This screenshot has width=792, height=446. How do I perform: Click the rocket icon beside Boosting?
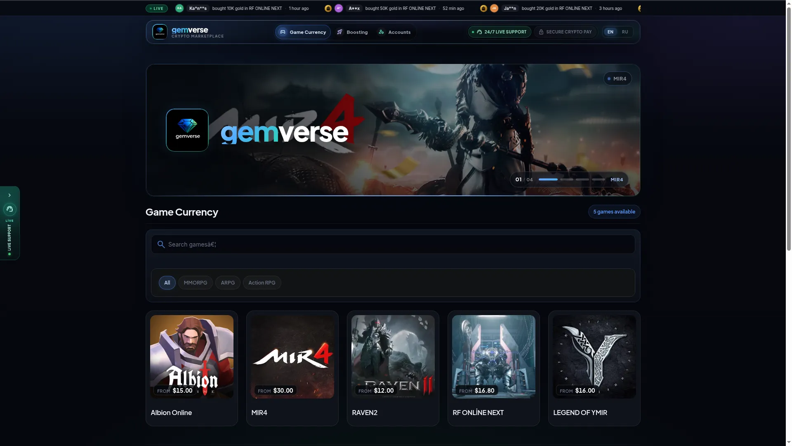339,32
